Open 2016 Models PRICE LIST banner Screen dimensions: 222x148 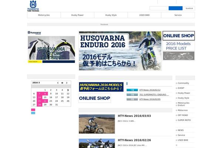(x=179, y=46)
